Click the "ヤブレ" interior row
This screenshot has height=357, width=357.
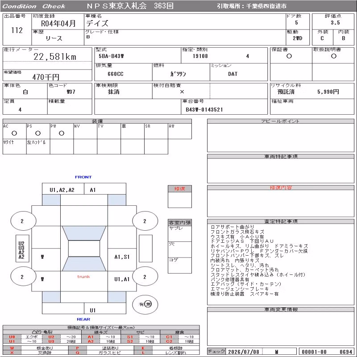pyautogui.click(x=180, y=233)
